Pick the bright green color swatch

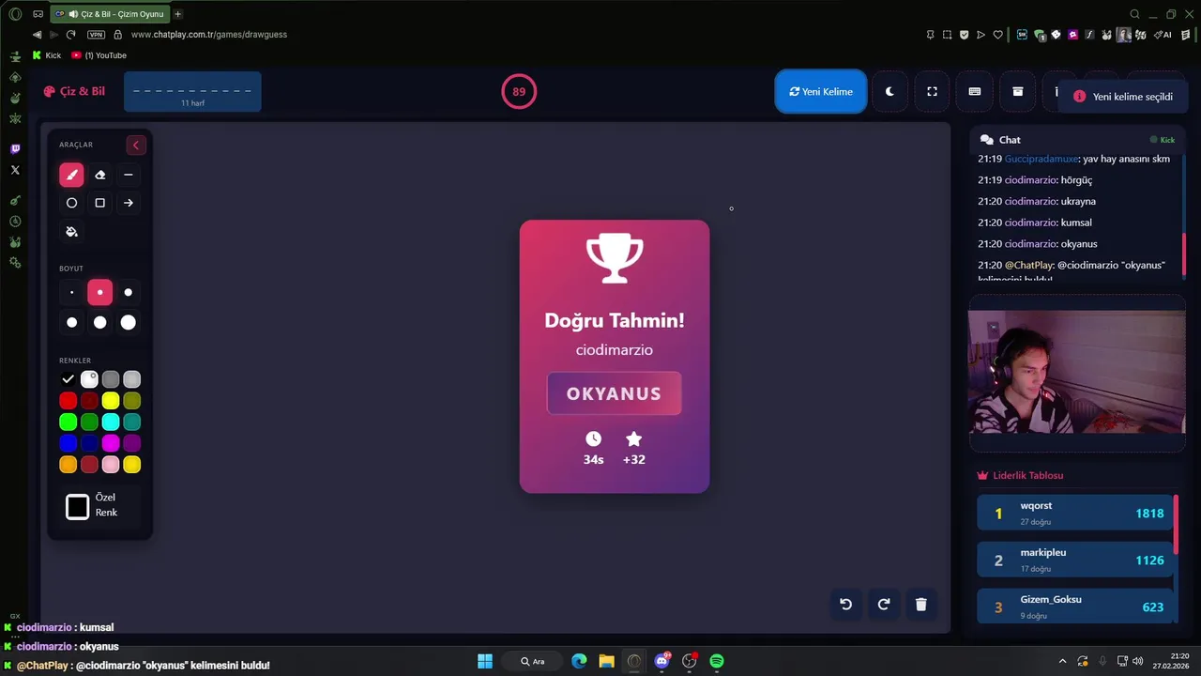pyautogui.click(x=68, y=422)
